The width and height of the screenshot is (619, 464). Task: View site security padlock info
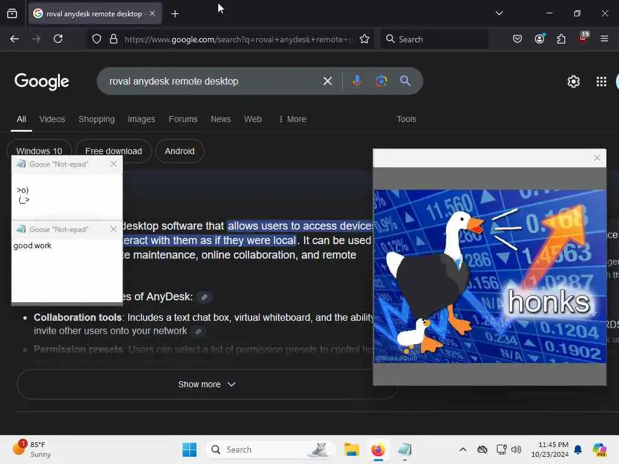click(x=114, y=39)
